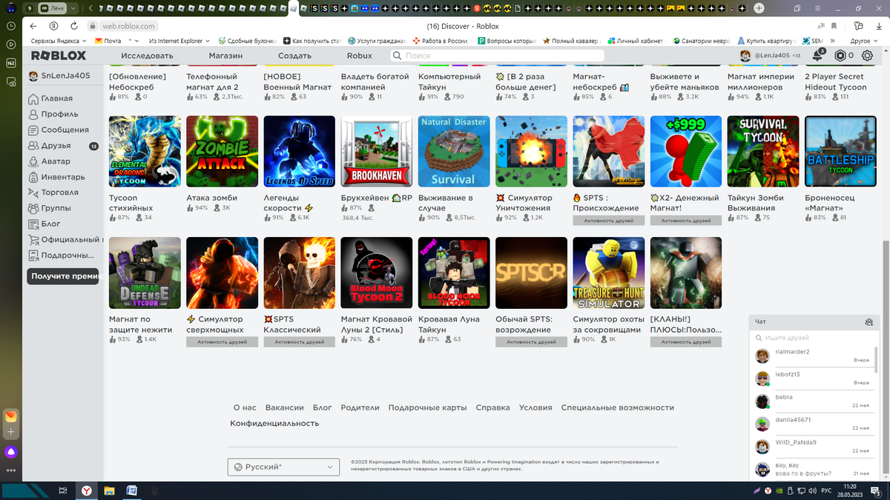Show hidden bookmarks overflow chevron
The width and height of the screenshot is (890, 500).
(x=833, y=41)
